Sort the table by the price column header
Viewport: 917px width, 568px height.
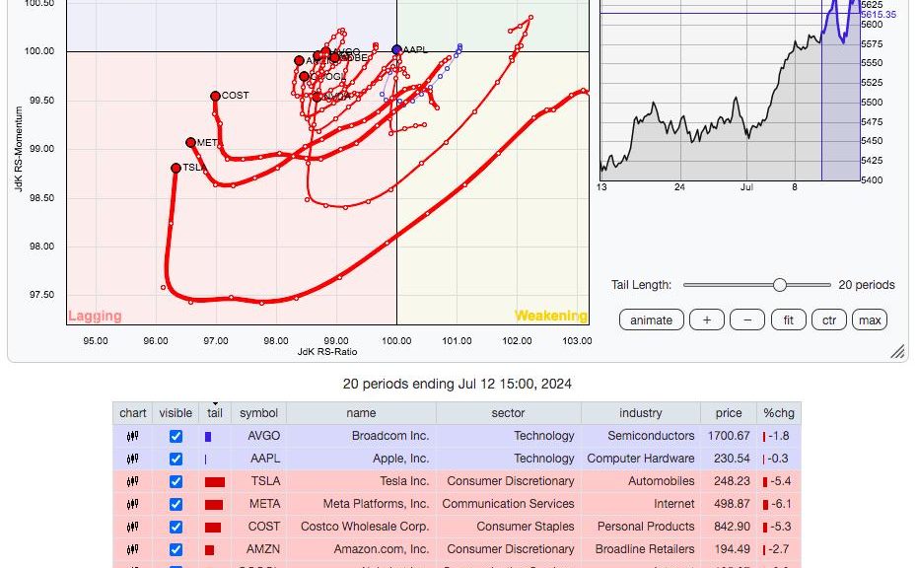[728, 413]
